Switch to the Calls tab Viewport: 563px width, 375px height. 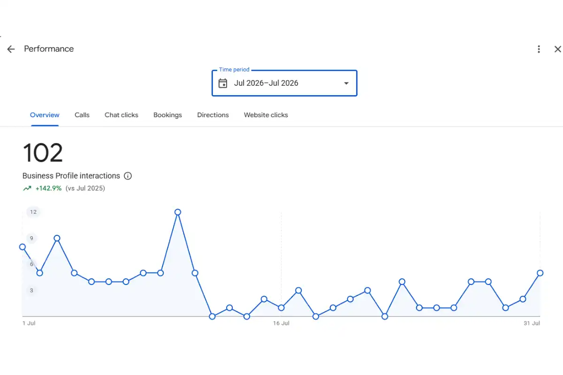82,115
